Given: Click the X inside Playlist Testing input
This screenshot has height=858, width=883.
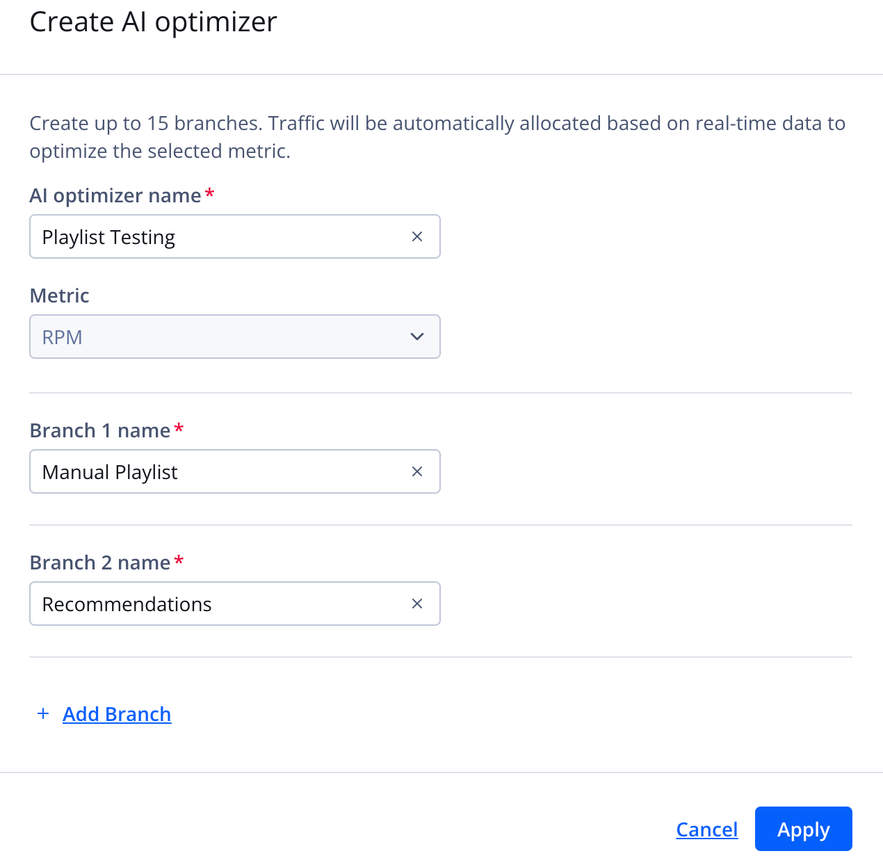Looking at the screenshot, I should 416,236.
